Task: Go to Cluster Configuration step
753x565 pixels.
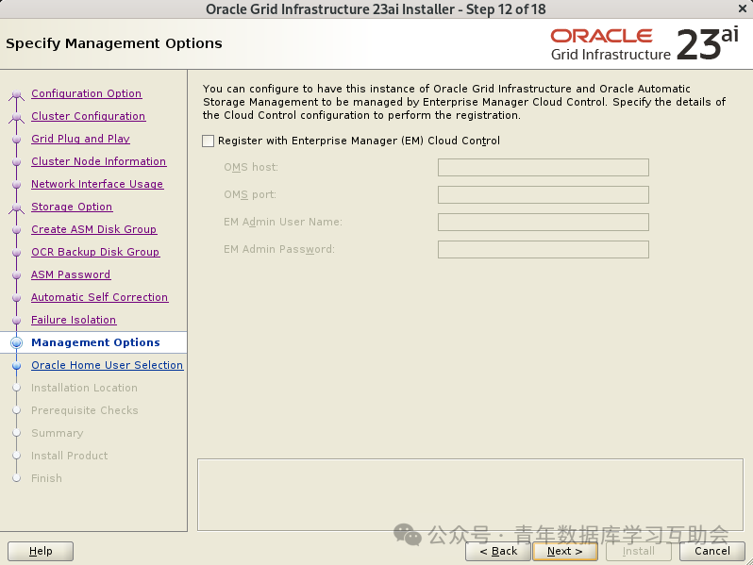Action: pos(89,116)
